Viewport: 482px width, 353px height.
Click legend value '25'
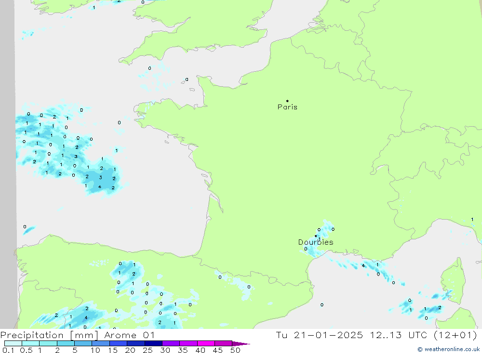click(147, 350)
